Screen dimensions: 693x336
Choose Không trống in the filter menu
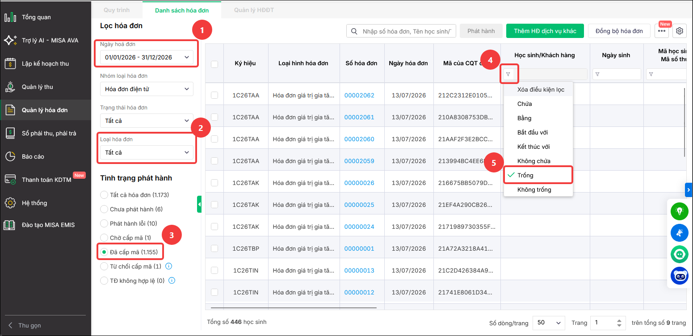538,189
